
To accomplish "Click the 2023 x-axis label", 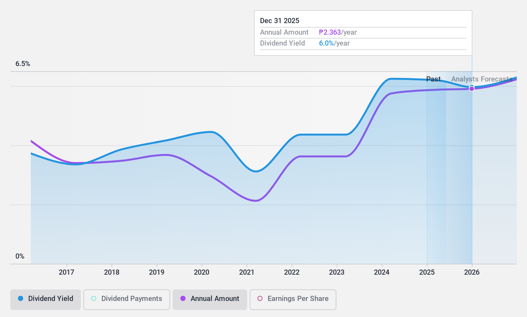I will (337, 272).
